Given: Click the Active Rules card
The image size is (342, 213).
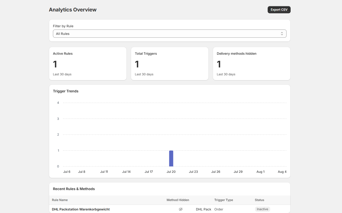Looking at the screenshot, I should tap(88, 64).
